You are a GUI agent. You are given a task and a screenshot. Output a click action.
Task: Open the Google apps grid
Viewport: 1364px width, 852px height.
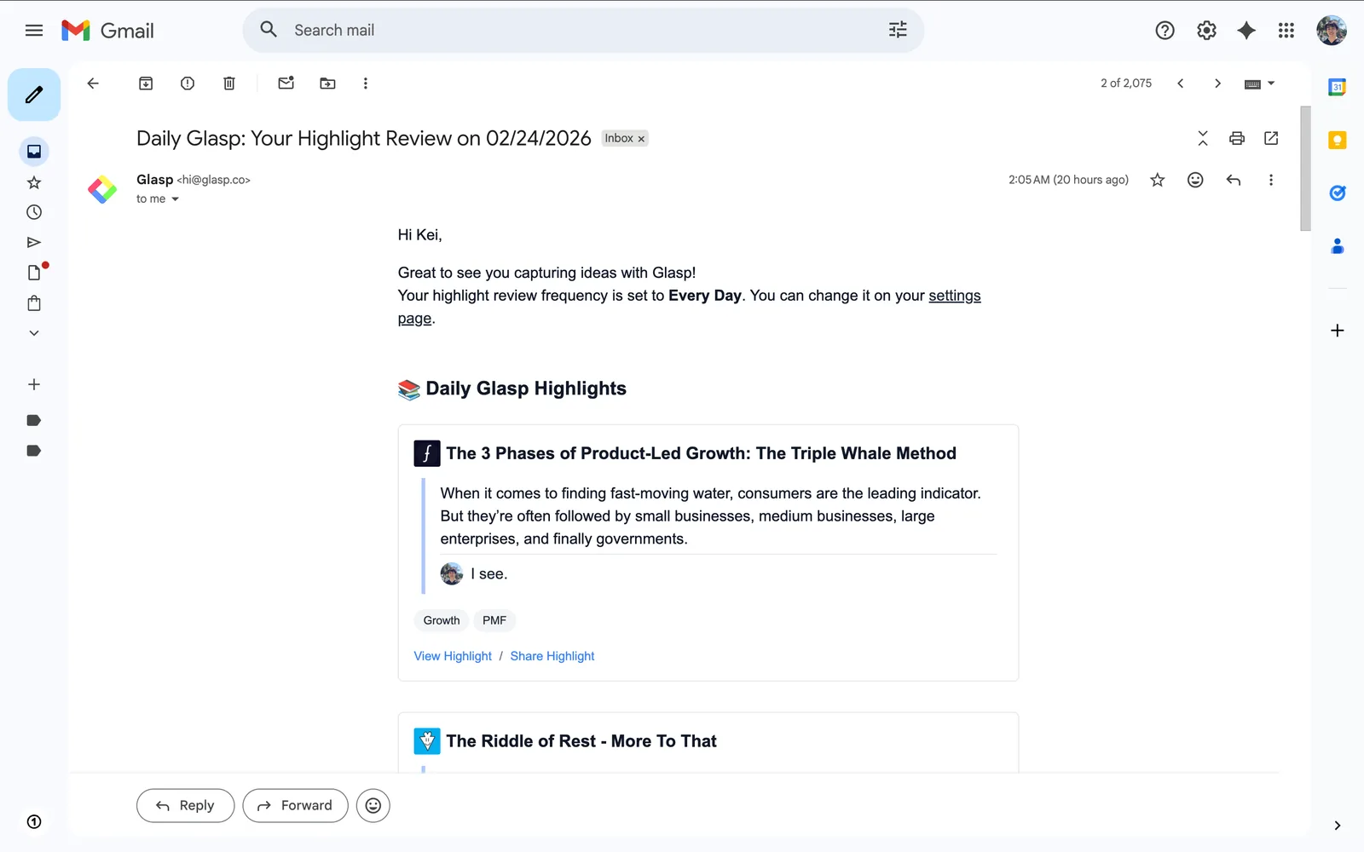[x=1286, y=31]
